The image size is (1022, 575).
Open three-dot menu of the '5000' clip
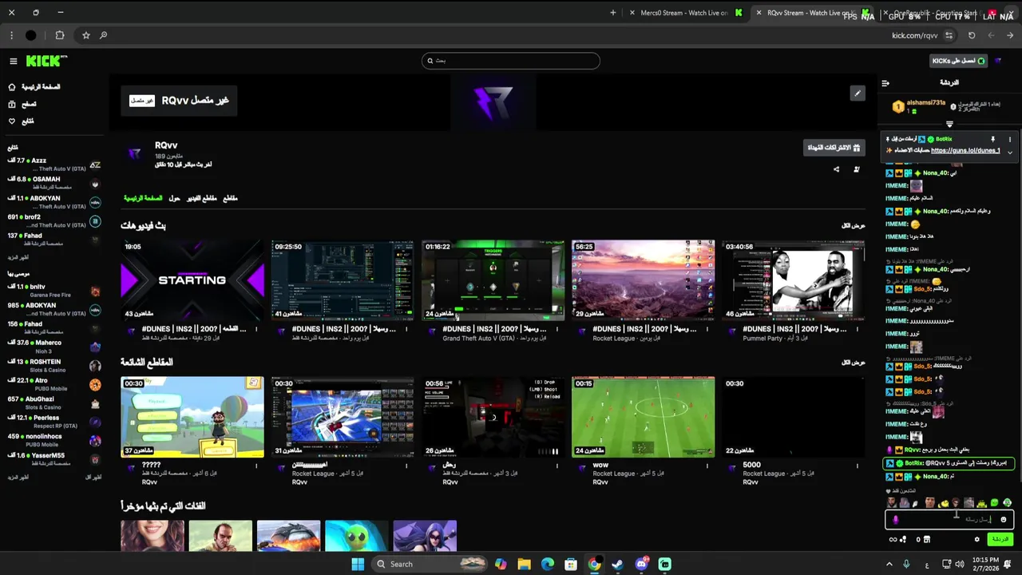[858, 466]
